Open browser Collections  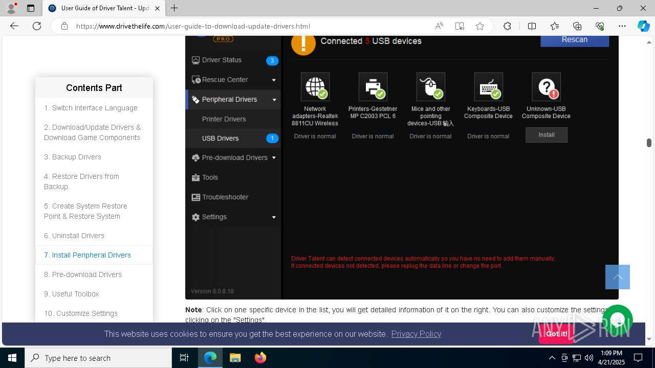pos(577,26)
